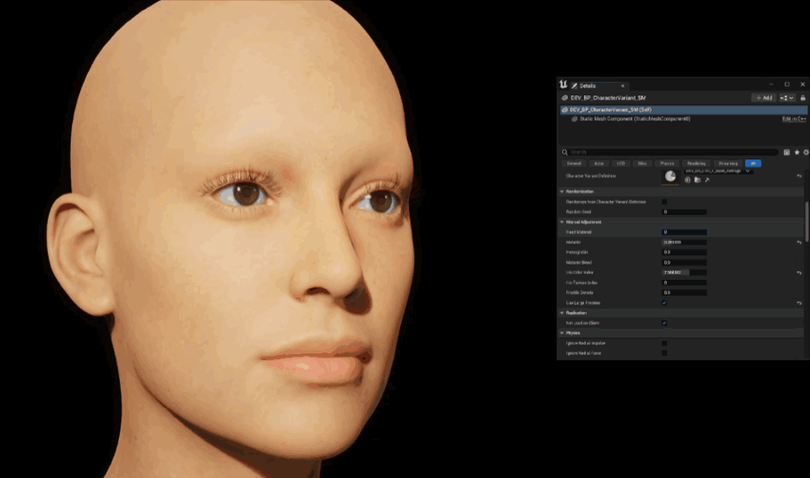Select the Actor filter tab
The height and width of the screenshot is (478, 810).
click(599, 164)
